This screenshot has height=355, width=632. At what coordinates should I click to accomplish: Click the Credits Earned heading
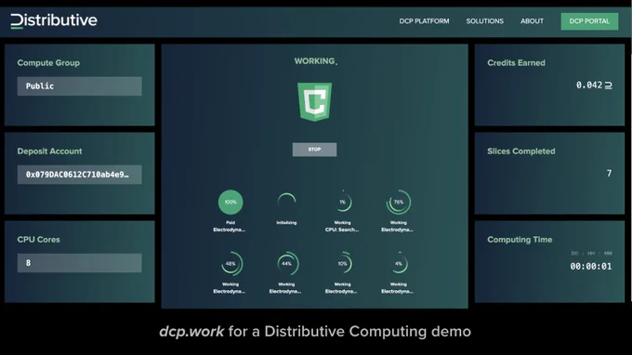tap(516, 63)
